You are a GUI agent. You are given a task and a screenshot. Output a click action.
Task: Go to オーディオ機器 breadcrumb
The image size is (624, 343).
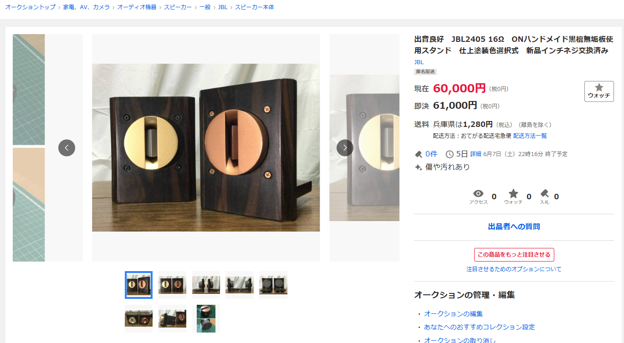point(137,7)
